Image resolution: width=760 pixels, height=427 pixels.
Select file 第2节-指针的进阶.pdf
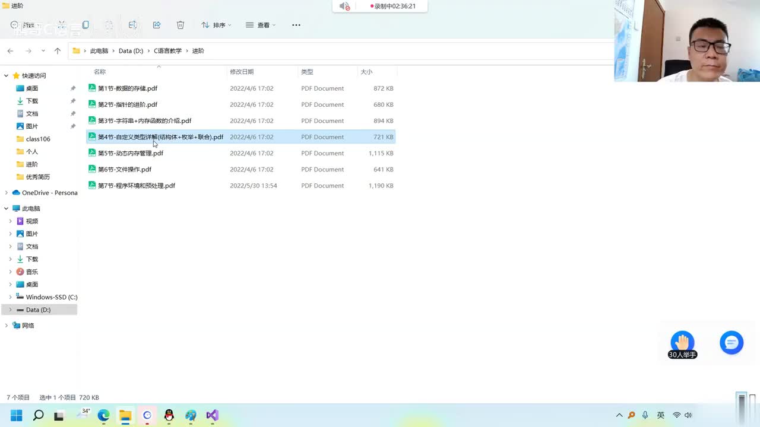tap(241, 104)
